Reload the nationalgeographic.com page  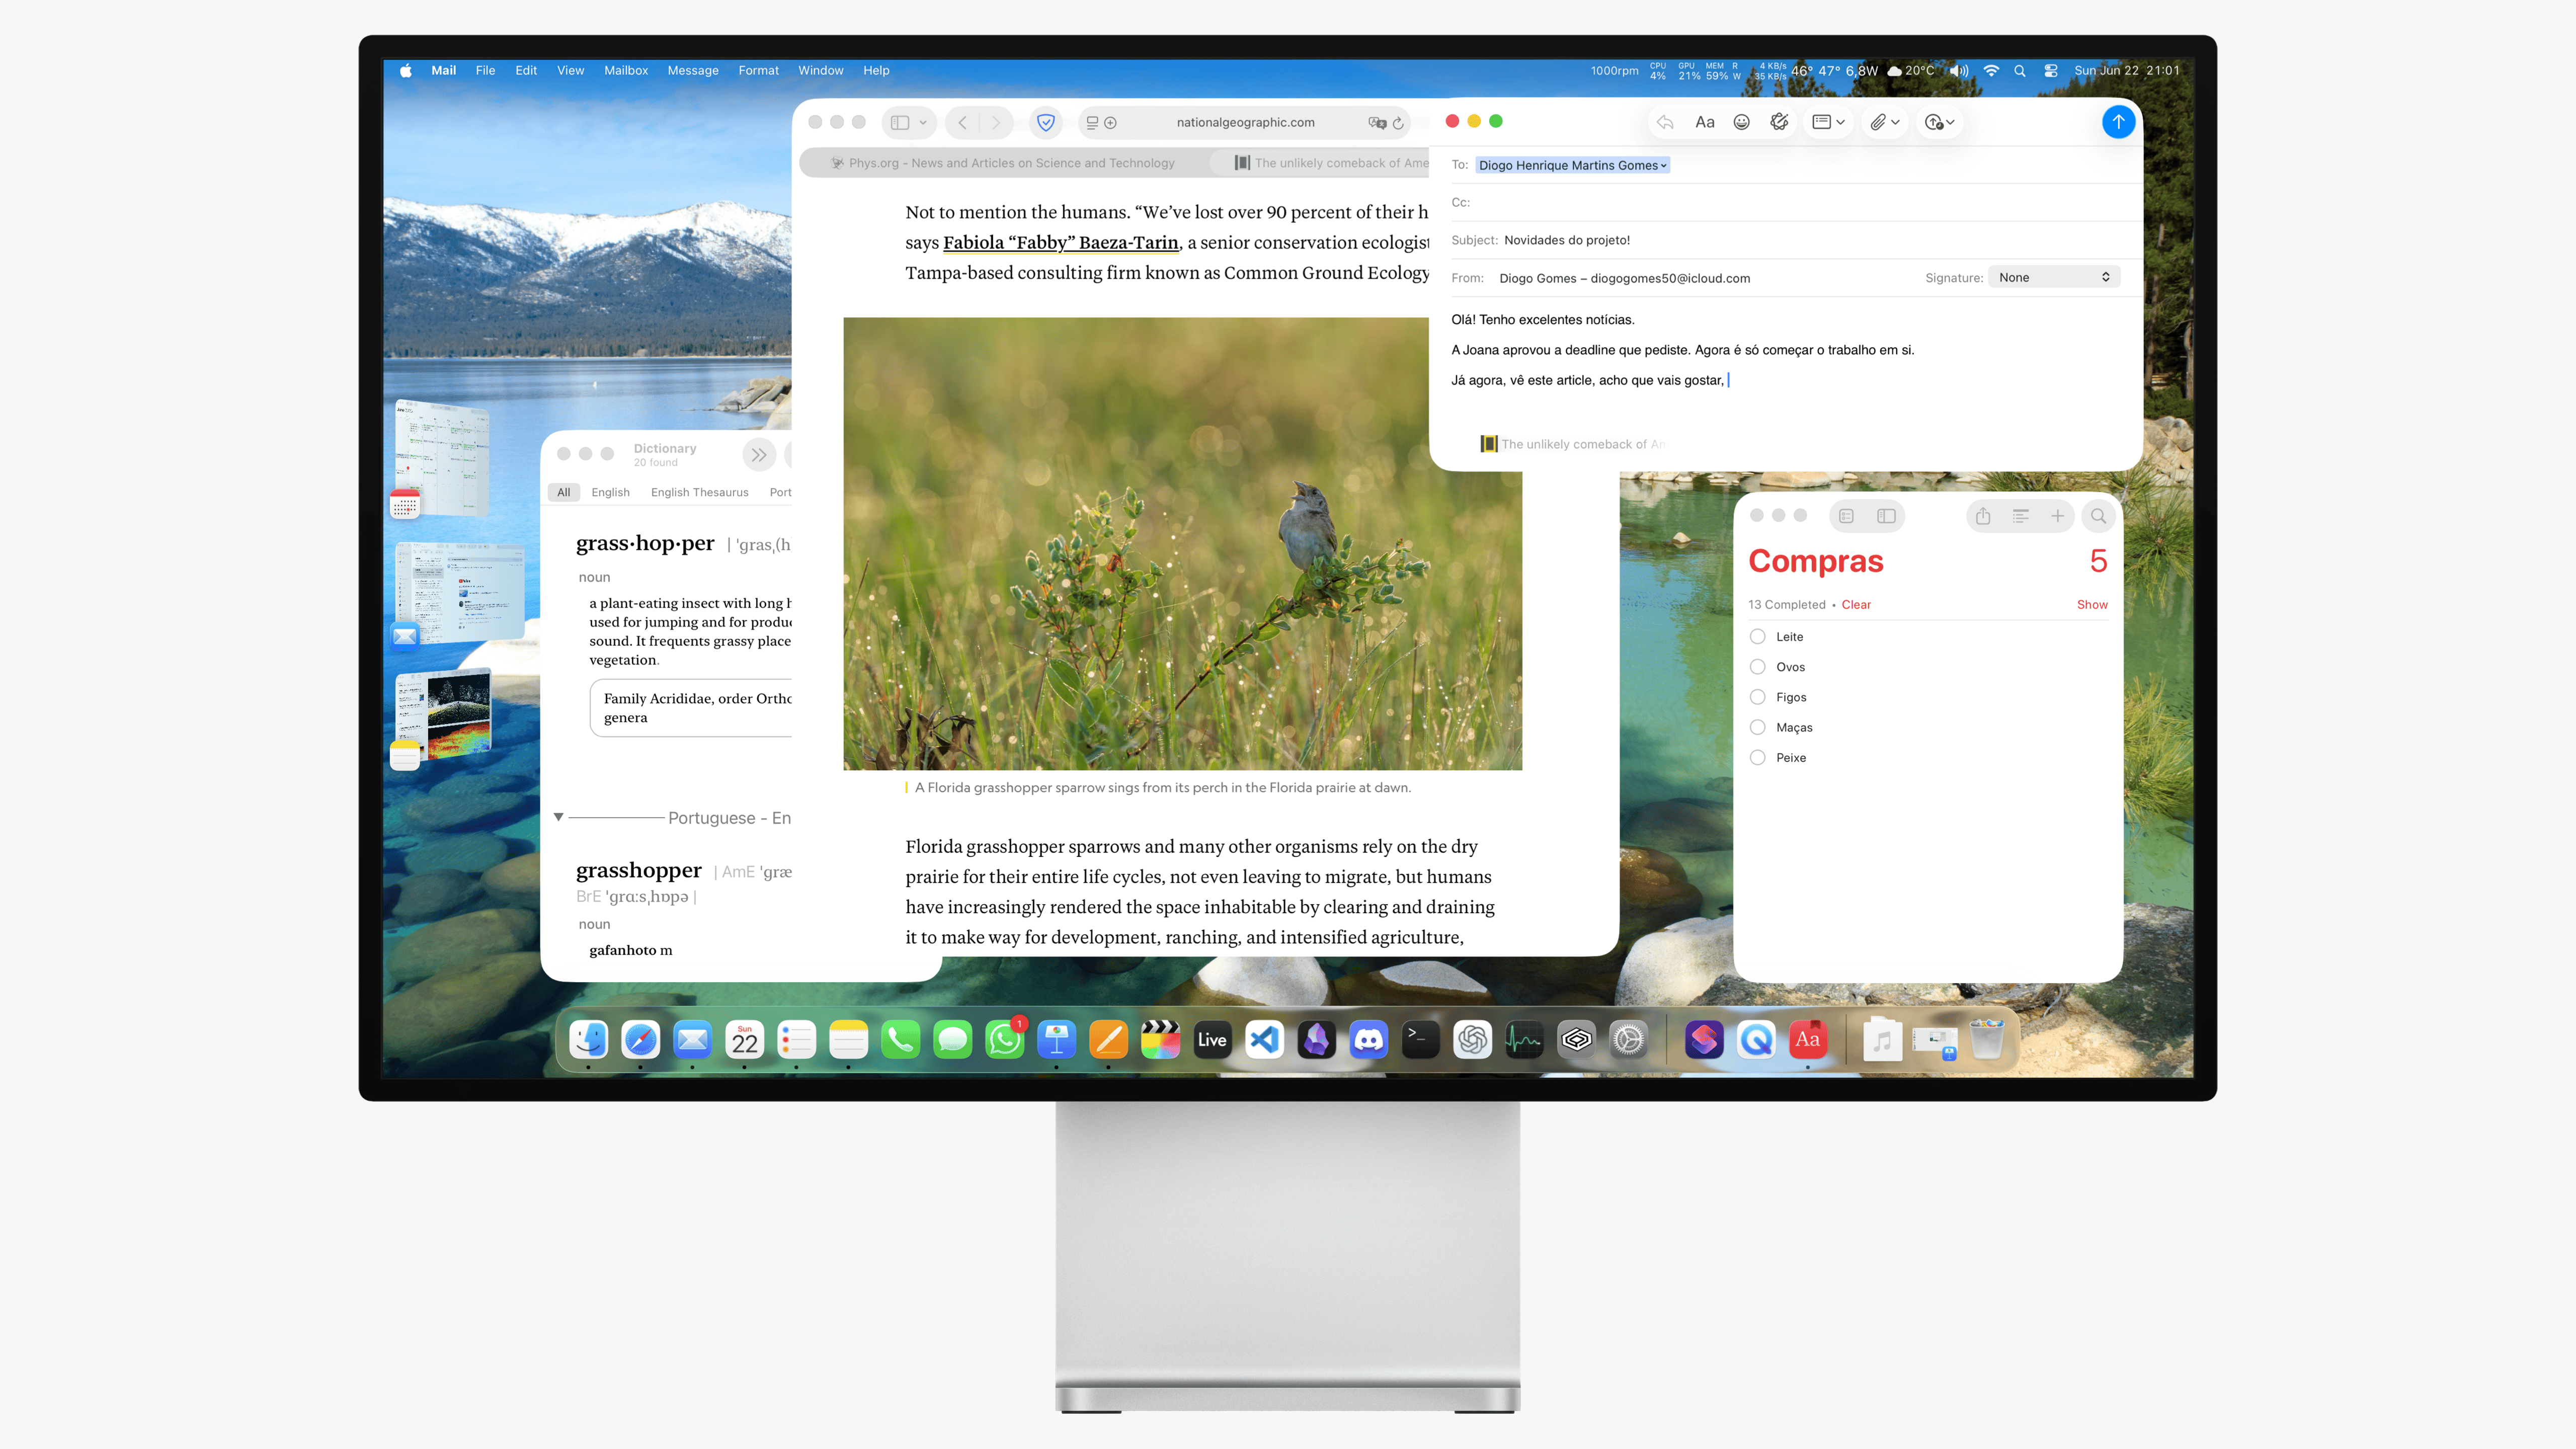1398,123
